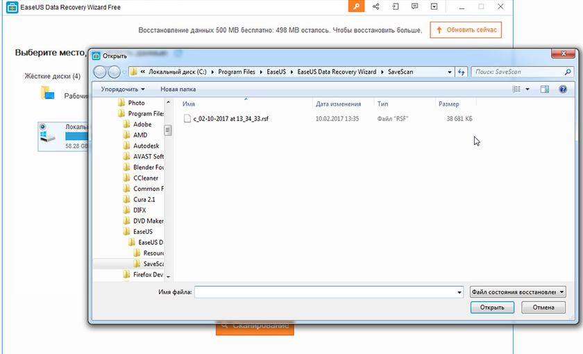Click the 'Обновить сейчас' upgrade button
The image size is (583, 354).
click(x=466, y=30)
